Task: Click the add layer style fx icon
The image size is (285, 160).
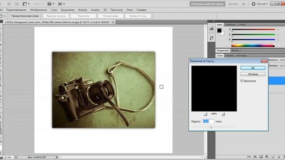Action: coord(255,157)
